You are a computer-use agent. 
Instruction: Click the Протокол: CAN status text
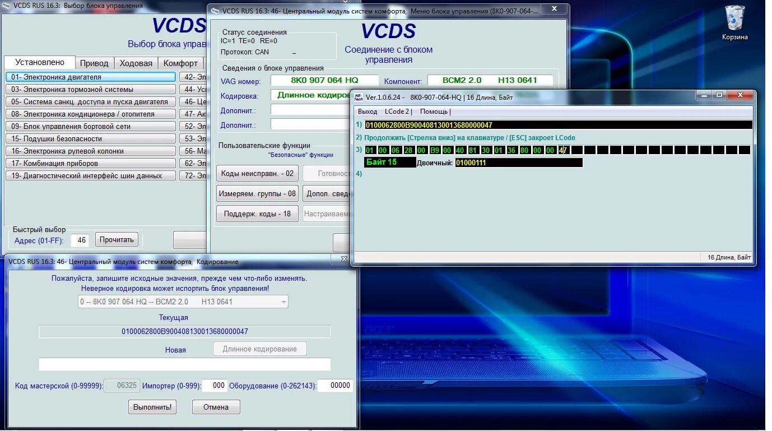(x=245, y=52)
